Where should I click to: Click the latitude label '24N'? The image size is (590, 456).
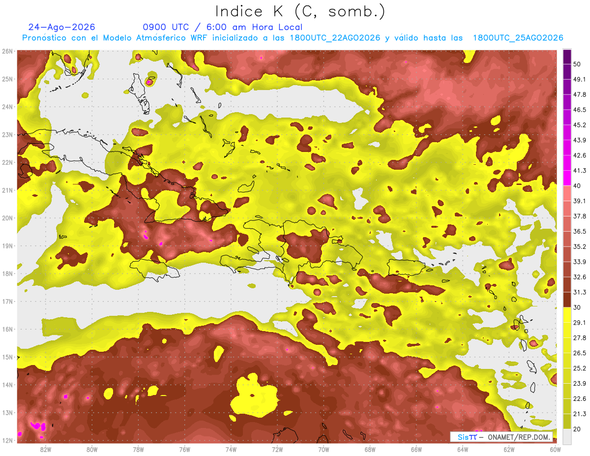click(x=7, y=107)
